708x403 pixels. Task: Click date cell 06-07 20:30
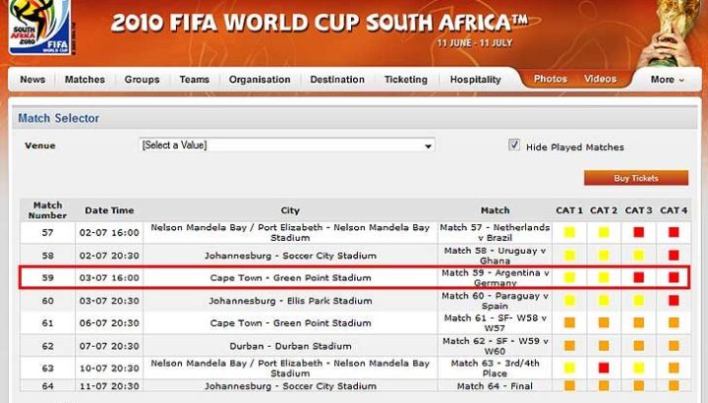coord(109,323)
